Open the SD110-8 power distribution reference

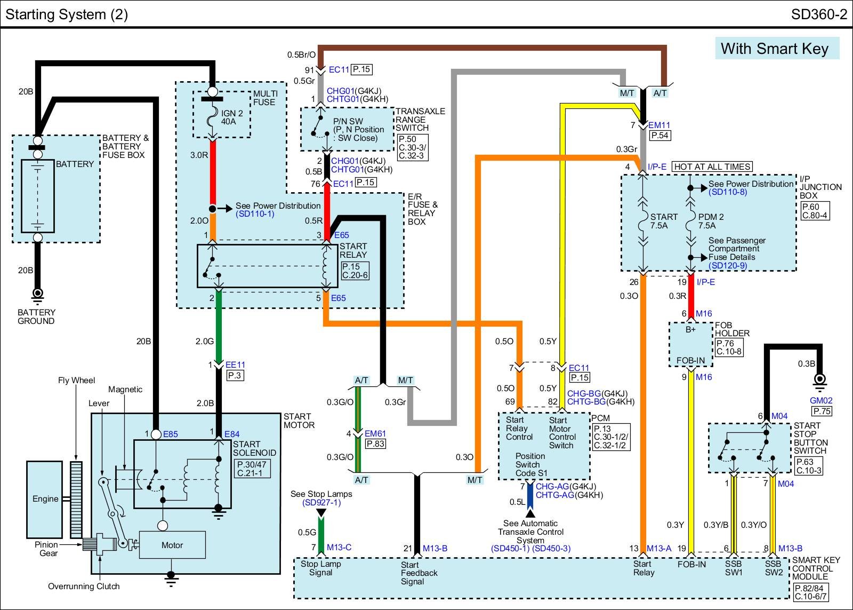point(728,192)
